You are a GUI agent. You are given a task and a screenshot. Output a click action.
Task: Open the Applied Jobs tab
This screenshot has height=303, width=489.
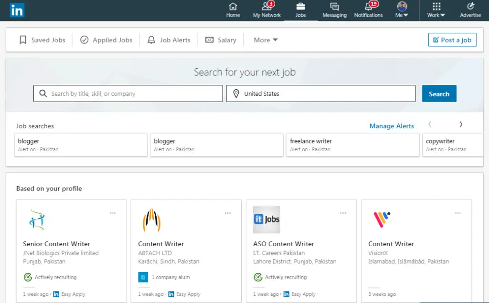(x=106, y=40)
